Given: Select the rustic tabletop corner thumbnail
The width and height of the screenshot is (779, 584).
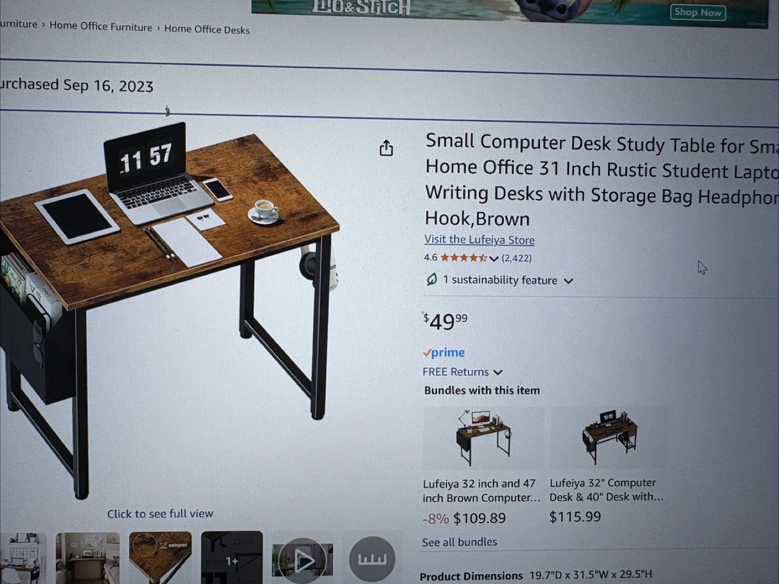Looking at the screenshot, I should 160,558.
